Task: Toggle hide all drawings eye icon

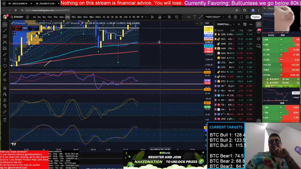Action: coord(5,106)
